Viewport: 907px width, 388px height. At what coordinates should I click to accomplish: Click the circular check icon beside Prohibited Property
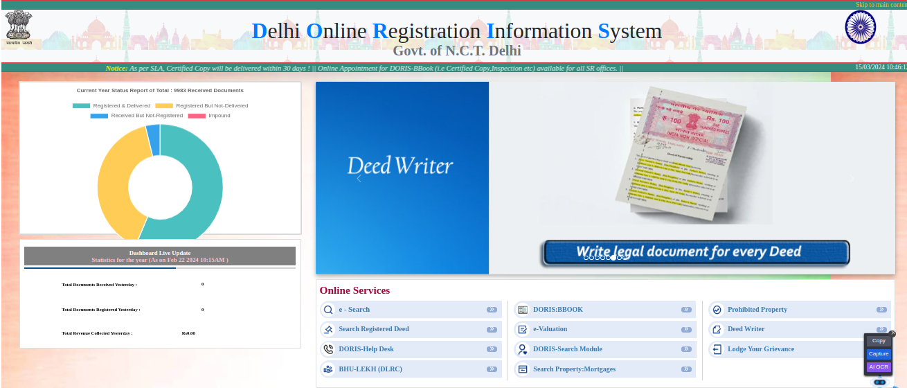click(717, 310)
